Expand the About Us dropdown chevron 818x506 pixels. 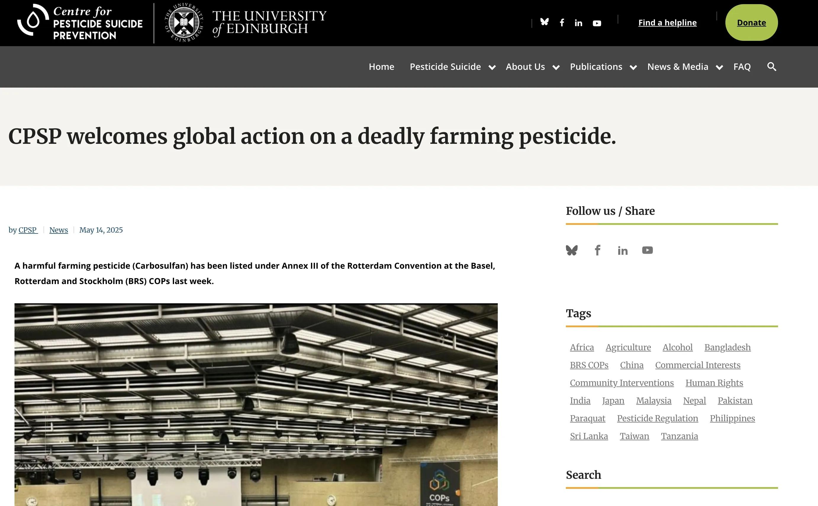[x=556, y=67]
